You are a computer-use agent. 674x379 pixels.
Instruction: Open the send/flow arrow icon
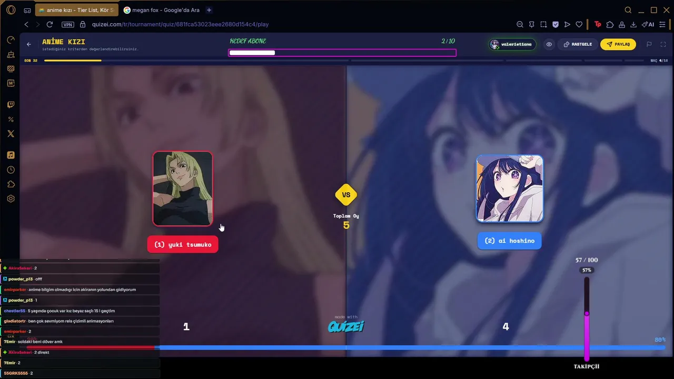click(x=567, y=24)
